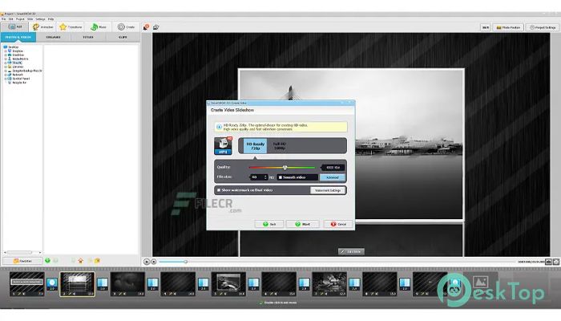Switch to the Titles tab
Screen dimensions: 561x321
[88, 37]
